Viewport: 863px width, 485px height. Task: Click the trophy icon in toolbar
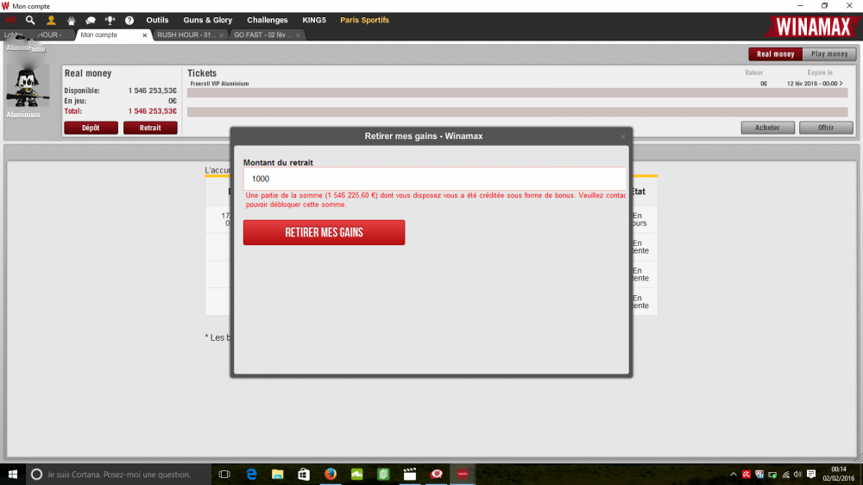tap(110, 21)
